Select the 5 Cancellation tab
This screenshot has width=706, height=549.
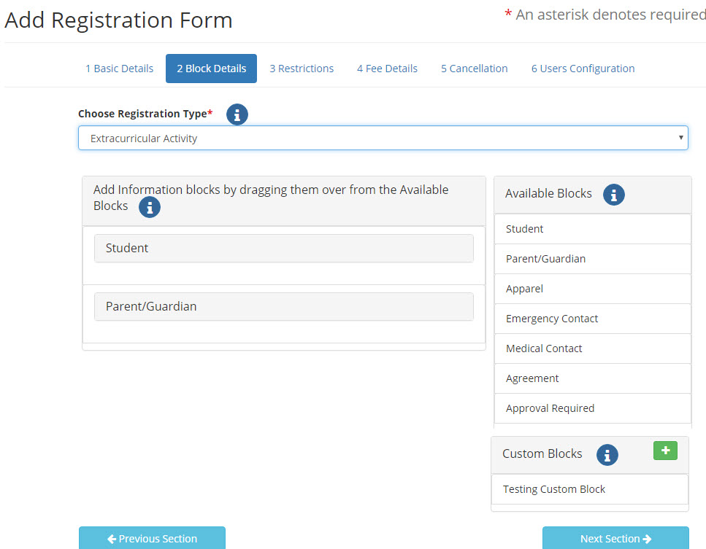[x=474, y=69]
